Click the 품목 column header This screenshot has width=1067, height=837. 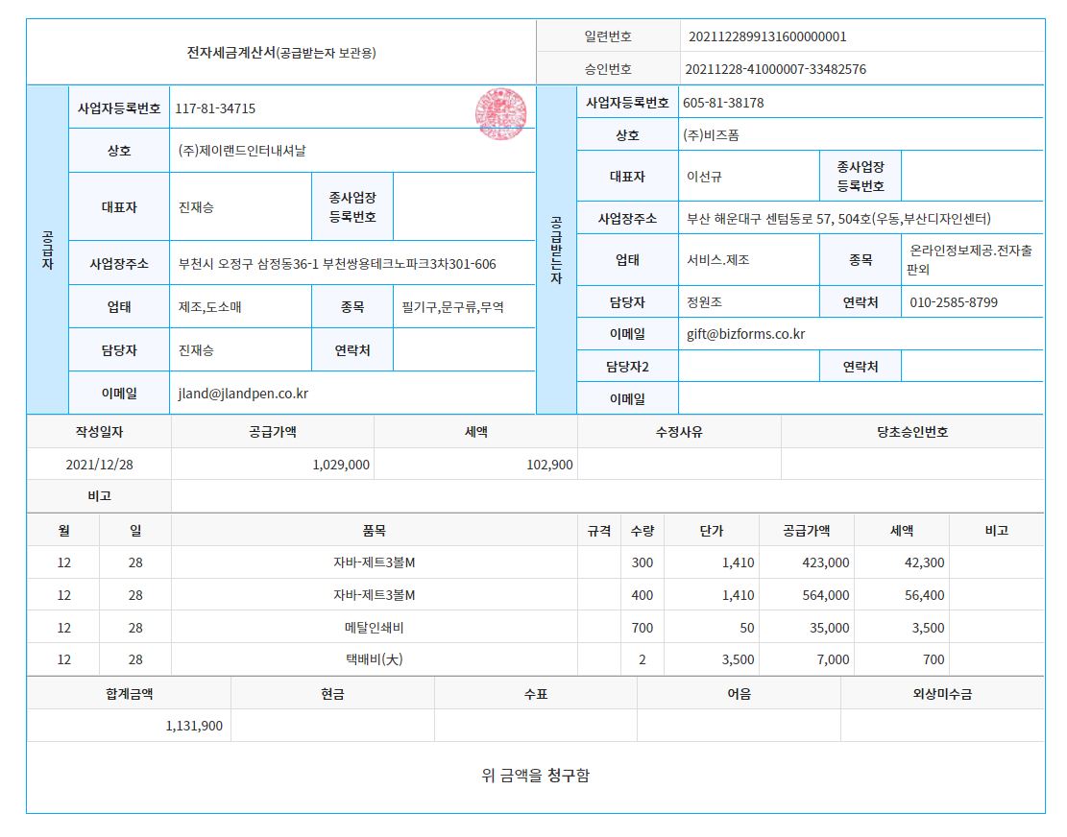[374, 531]
